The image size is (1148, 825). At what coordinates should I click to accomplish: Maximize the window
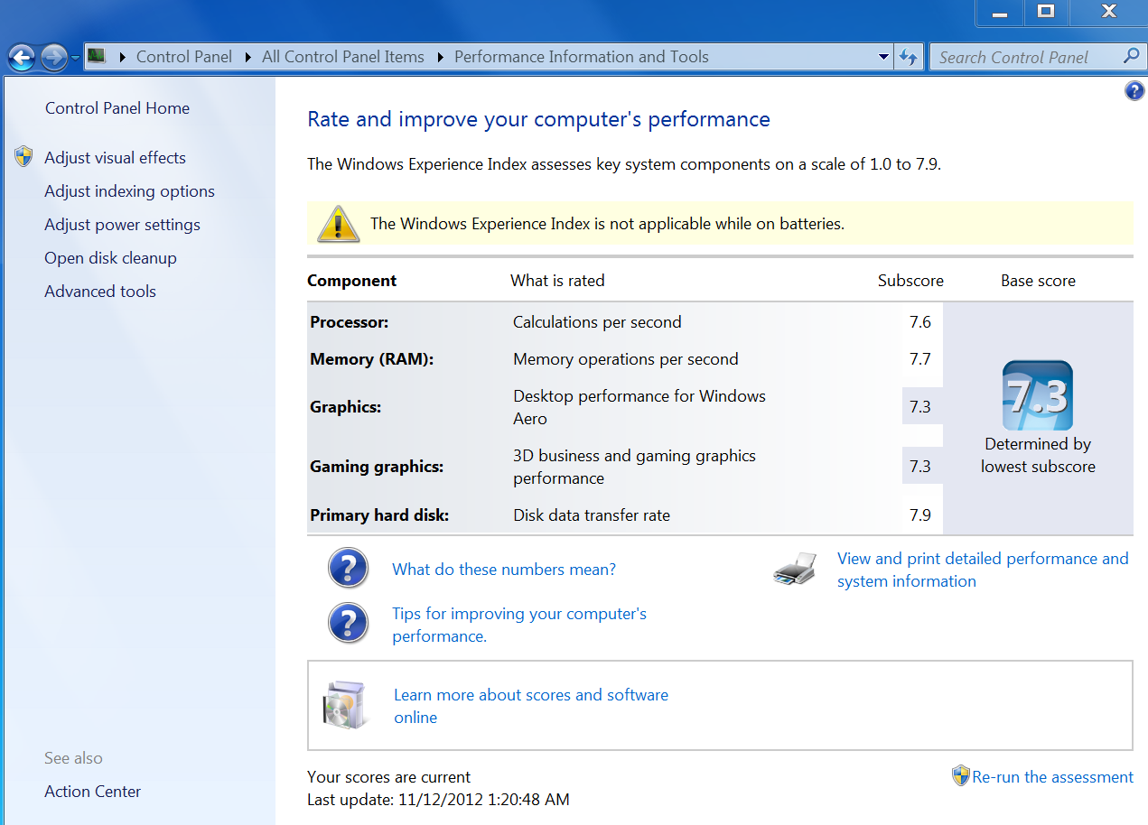[1046, 12]
